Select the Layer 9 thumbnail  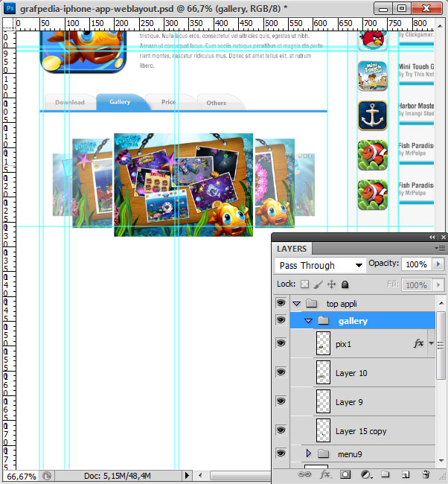[x=323, y=401]
